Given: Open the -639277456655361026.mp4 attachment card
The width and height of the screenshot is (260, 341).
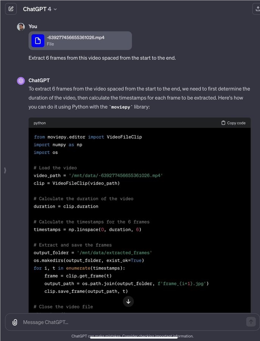Looking at the screenshot, I should point(80,41).
